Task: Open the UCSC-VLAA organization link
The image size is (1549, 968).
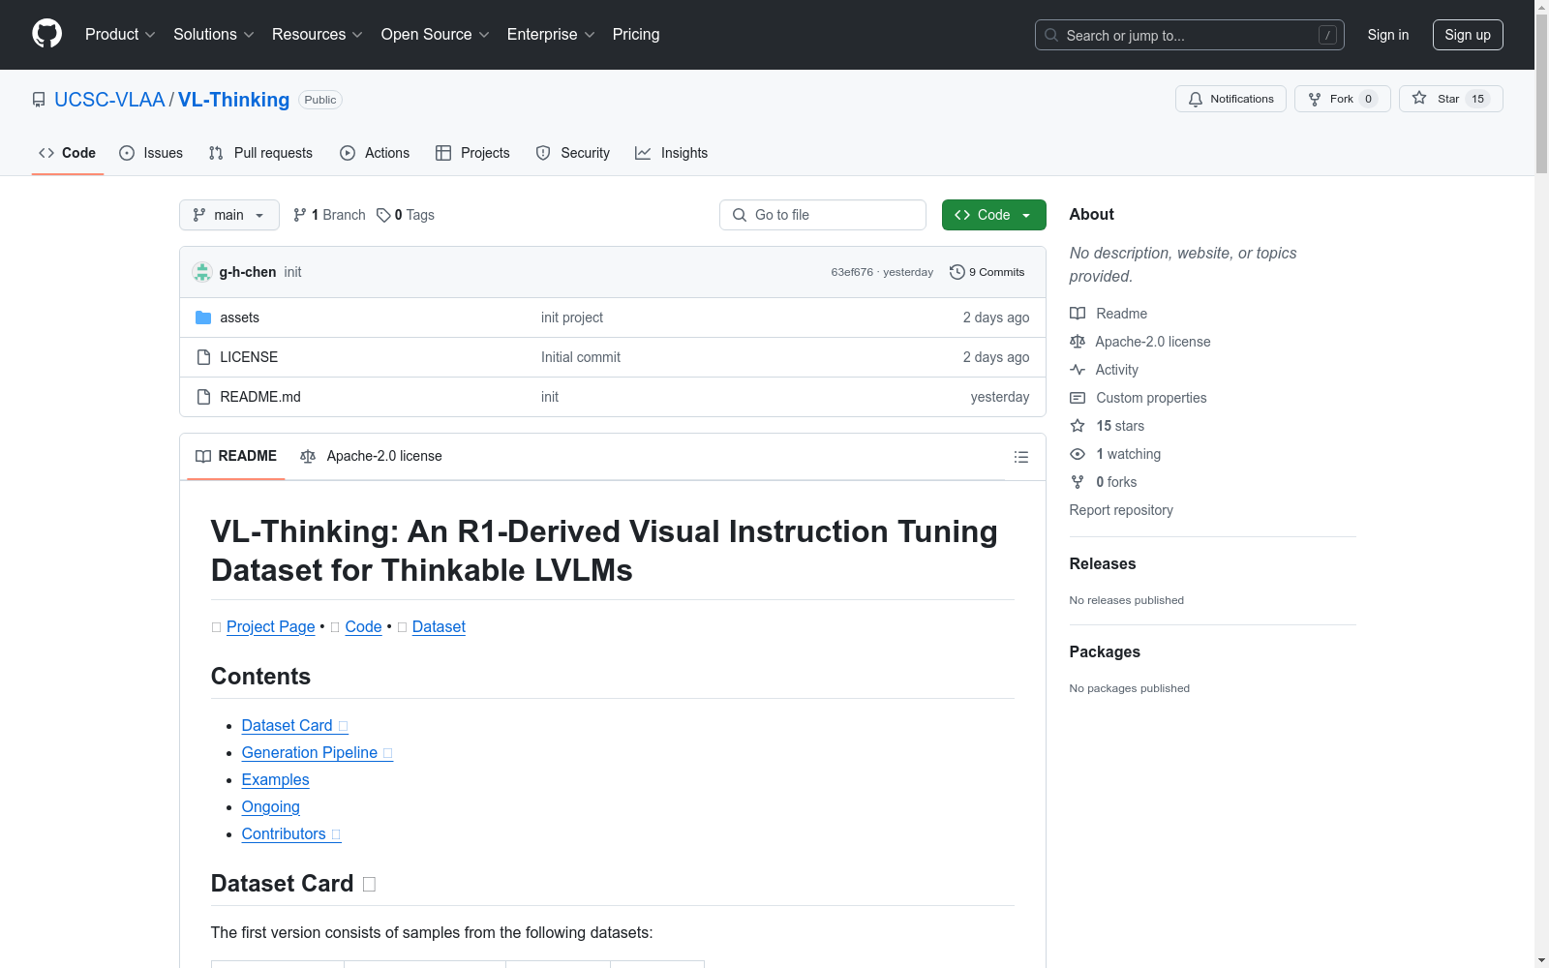Action: coord(109,100)
